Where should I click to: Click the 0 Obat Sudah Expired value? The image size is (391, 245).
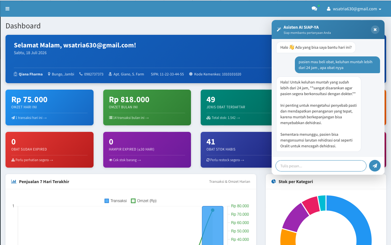[14, 142]
